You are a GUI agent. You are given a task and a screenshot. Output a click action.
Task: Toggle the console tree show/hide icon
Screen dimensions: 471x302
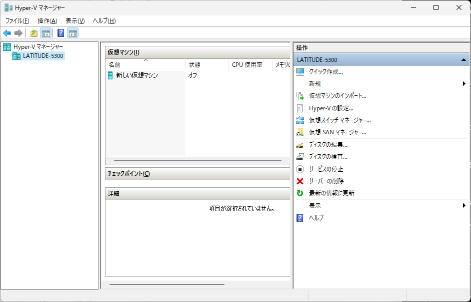(x=46, y=33)
